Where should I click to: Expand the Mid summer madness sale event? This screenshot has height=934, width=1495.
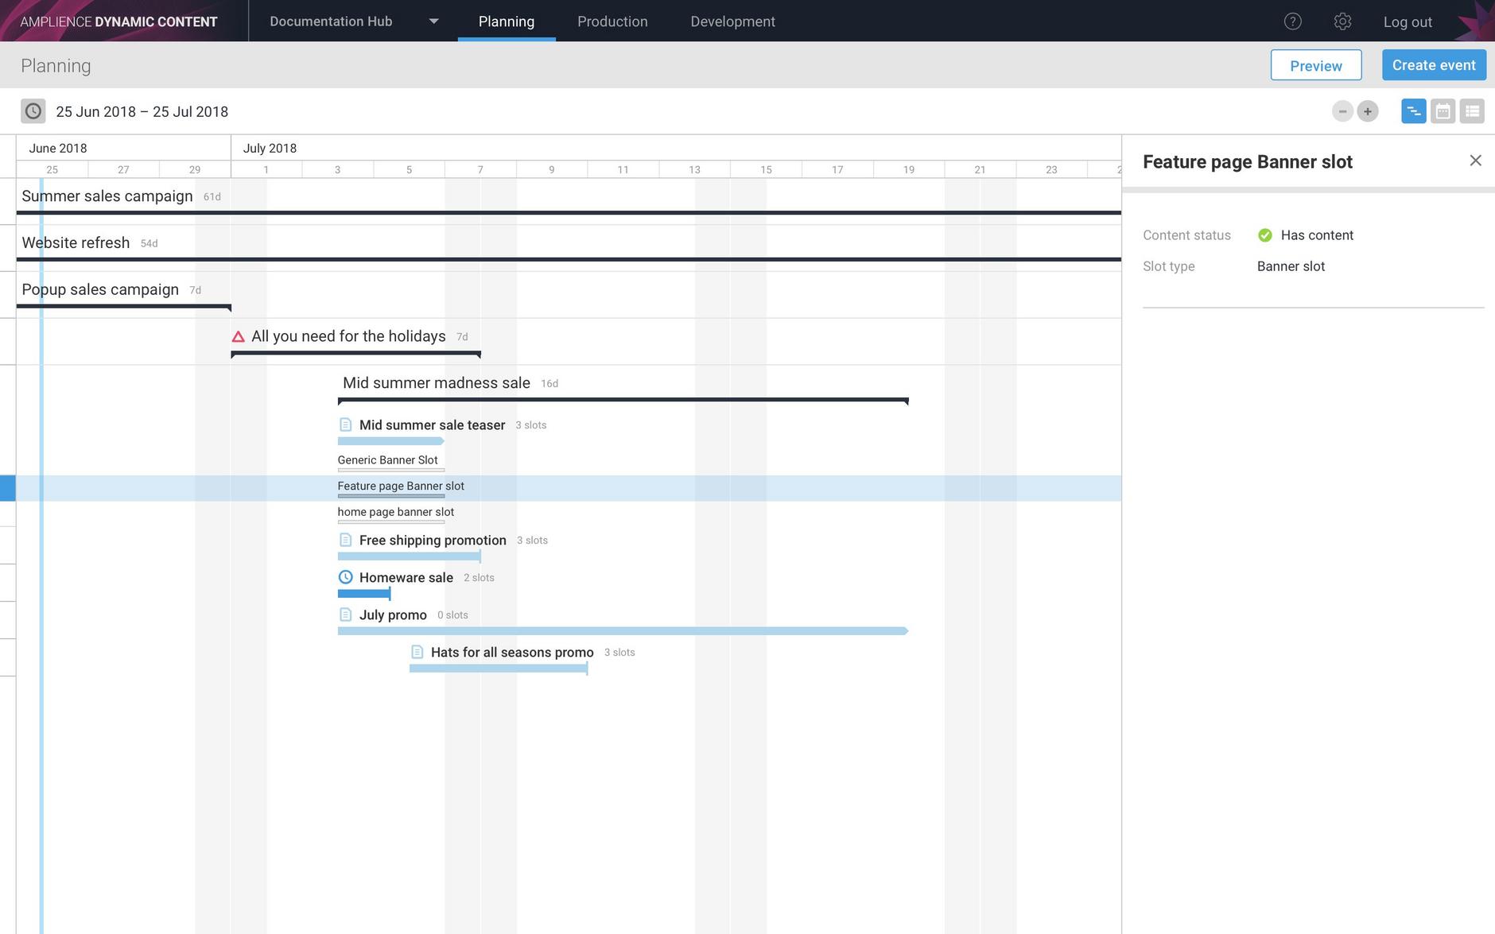436,382
